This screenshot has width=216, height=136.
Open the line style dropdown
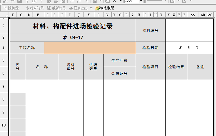point(166,1)
